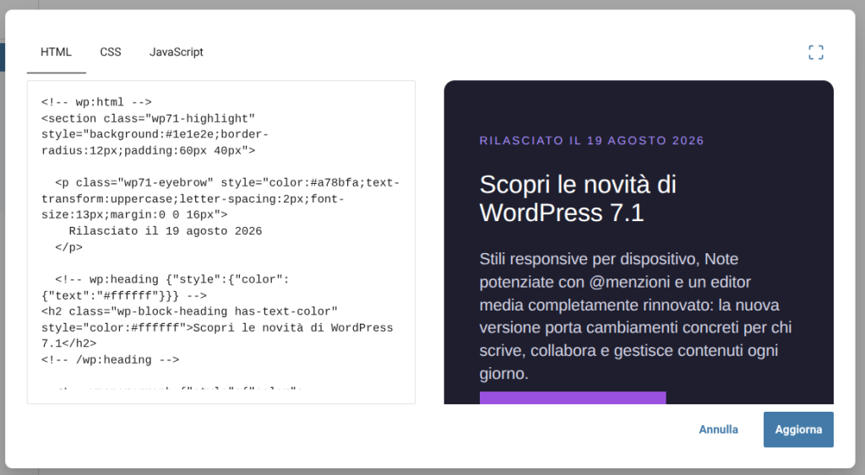Image resolution: width=865 pixels, height=475 pixels.
Task: Cancel with the Annulla button
Action: coord(718,429)
